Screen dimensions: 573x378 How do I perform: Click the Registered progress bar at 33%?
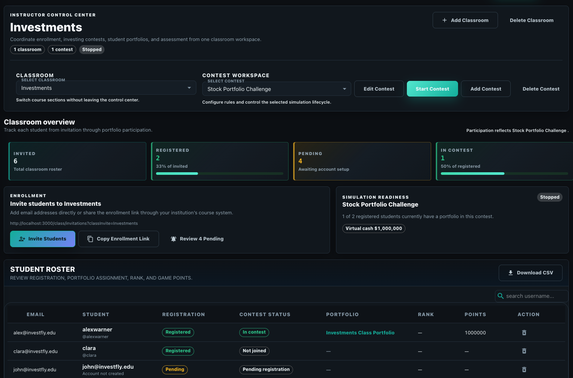219,173
